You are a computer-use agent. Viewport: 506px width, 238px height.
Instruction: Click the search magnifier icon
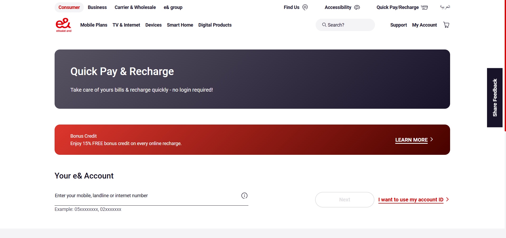[x=324, y=25]
